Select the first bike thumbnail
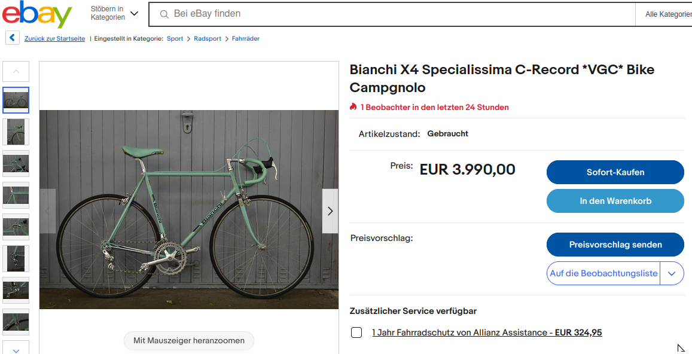 pos(16,100)
